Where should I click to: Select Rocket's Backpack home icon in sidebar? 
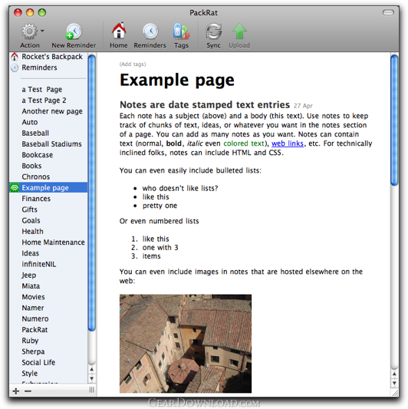coord(15,57)
